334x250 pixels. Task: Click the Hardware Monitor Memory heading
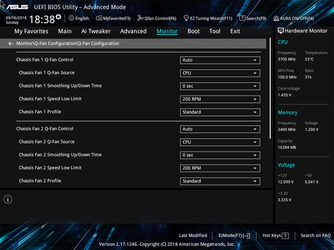pyautogui.click(x=288, y=112)
